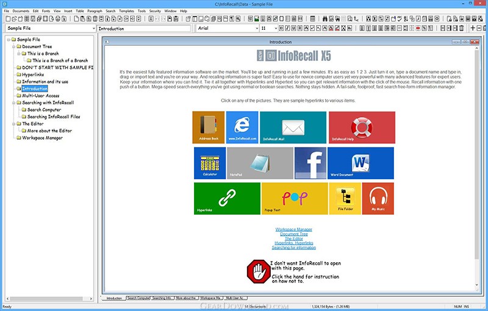Open the Word Document tile
The height and width of the screenshot is (311, 488).
tap(361, 163)
